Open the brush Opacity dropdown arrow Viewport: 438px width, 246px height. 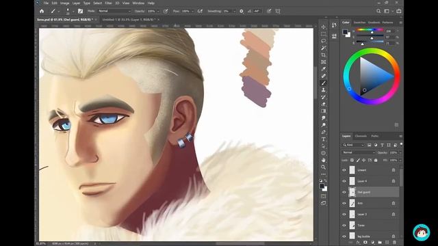[158, 12]
